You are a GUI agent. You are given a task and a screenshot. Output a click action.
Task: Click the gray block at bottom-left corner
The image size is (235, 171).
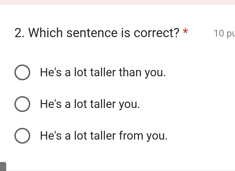coord(3,167)
